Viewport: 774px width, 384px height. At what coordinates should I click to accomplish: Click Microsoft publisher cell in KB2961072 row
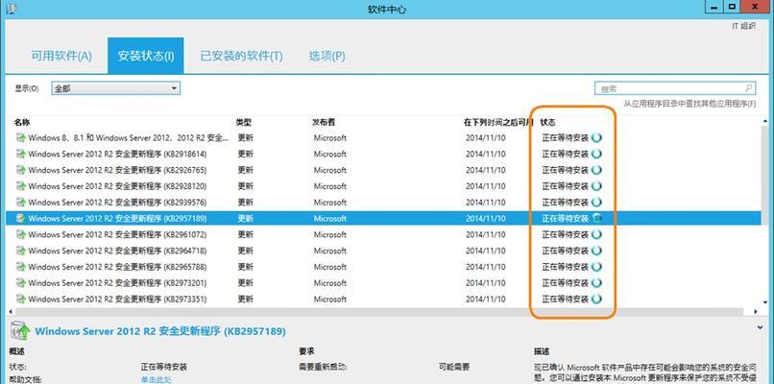pos(330,234)
